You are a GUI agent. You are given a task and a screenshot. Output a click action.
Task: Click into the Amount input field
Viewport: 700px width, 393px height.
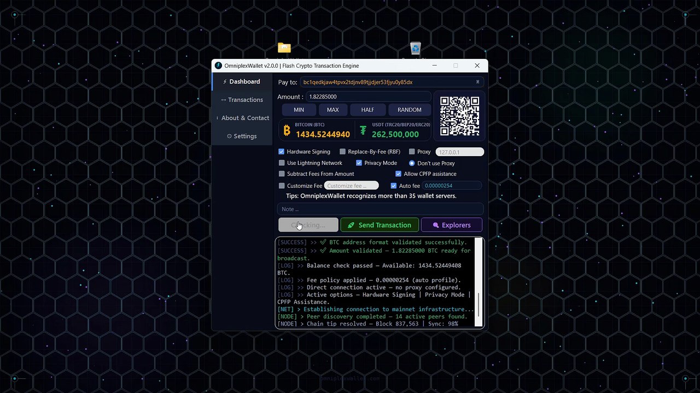click(368, 97)
